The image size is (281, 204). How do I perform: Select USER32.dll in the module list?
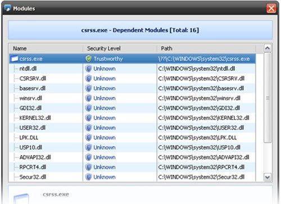33,128
